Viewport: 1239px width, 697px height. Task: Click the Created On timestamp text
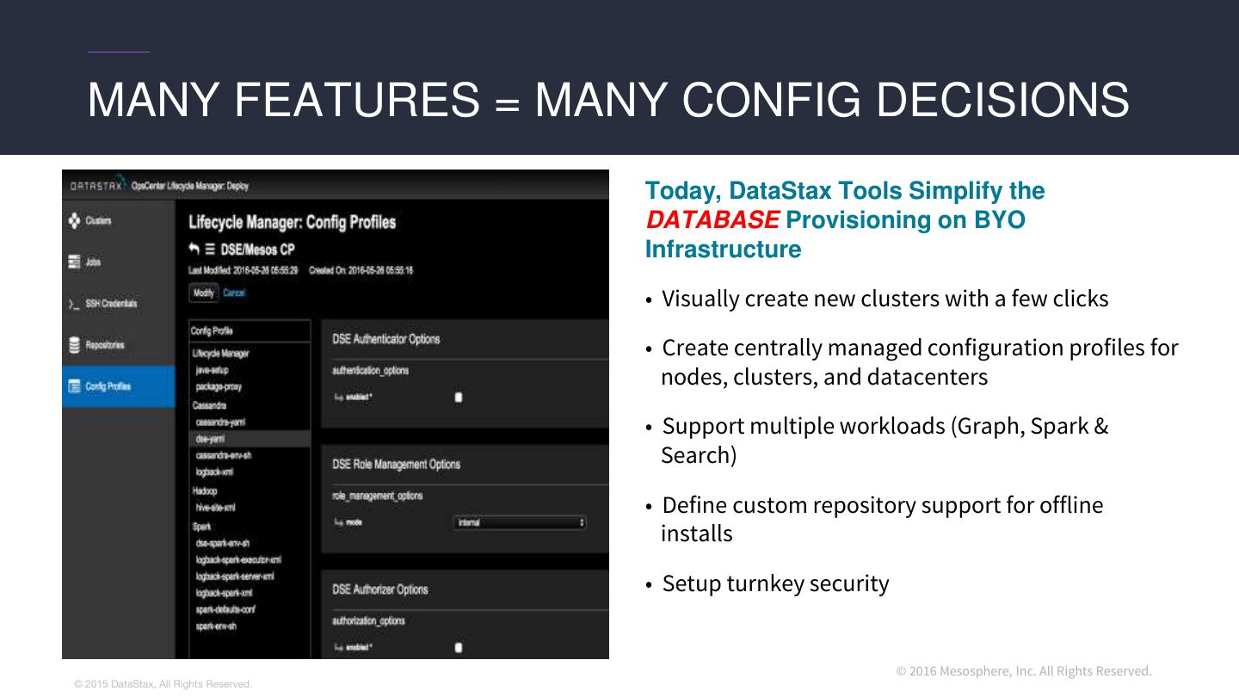[361, 270]
